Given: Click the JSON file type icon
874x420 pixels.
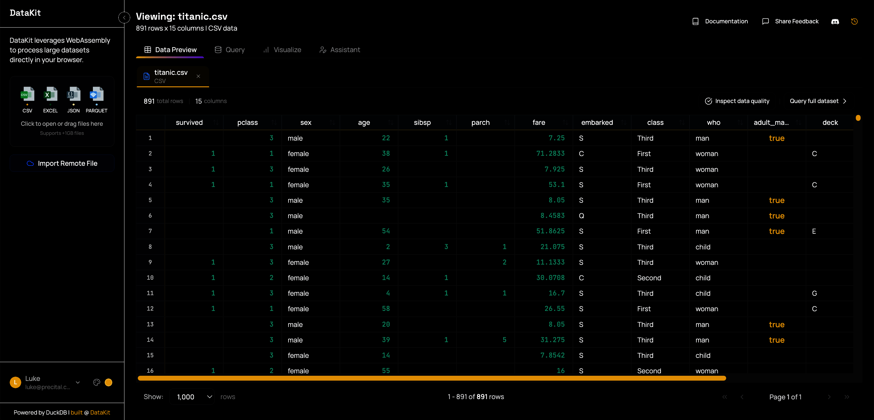Looking at the screenshot, I should click(73, 95).
